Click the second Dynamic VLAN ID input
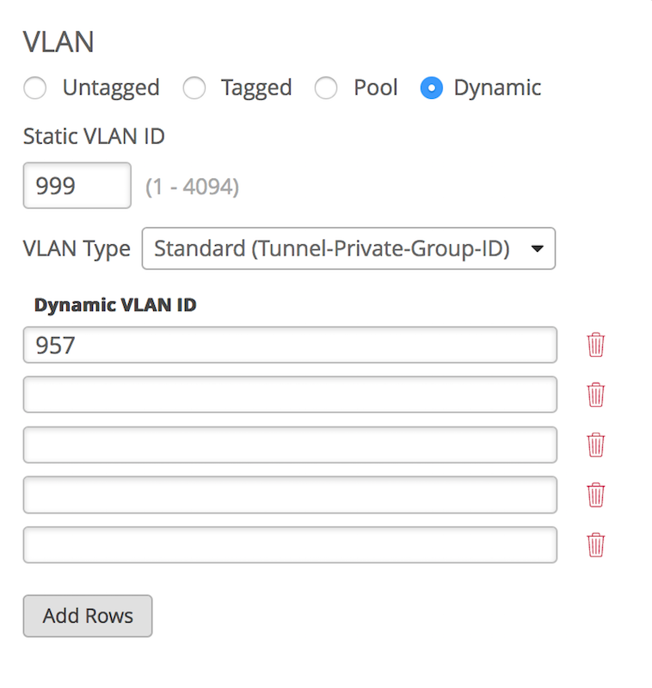This screenshot has width=652, height=688. point(290,395)
